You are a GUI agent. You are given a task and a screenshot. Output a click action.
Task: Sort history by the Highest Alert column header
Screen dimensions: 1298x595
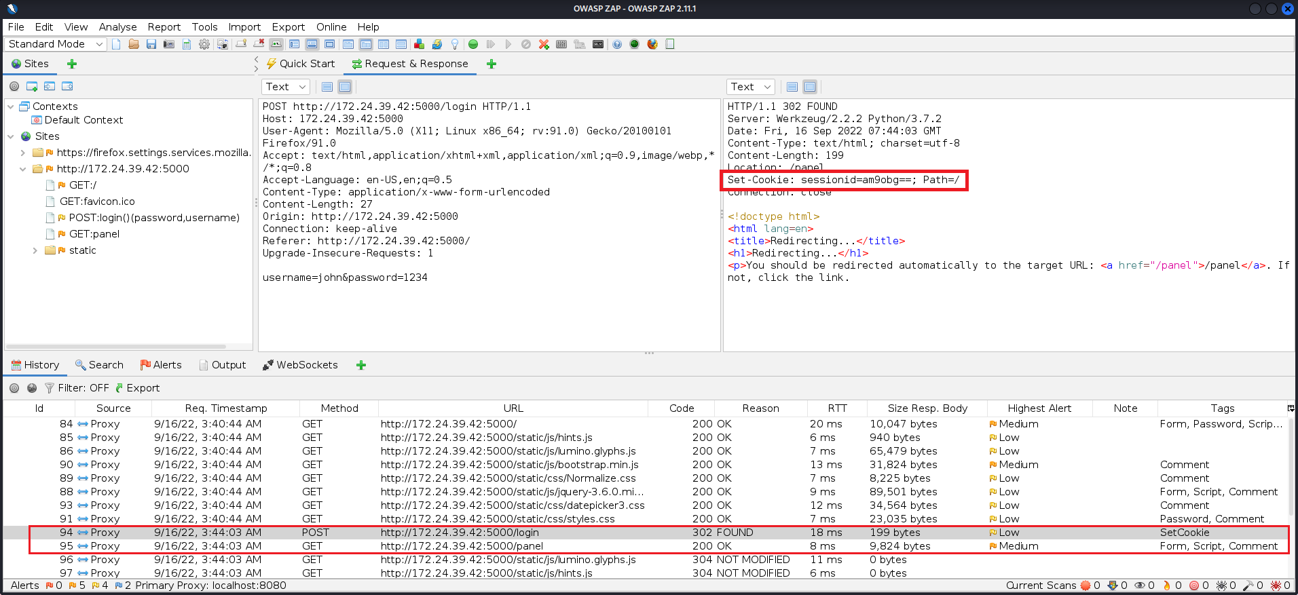click(1039, 408)
